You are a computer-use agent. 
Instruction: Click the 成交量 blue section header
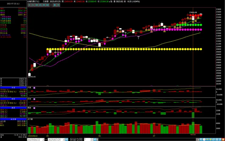pos(13,119)
